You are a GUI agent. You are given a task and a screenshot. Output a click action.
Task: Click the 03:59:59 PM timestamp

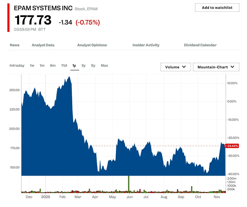coord(25,30)
